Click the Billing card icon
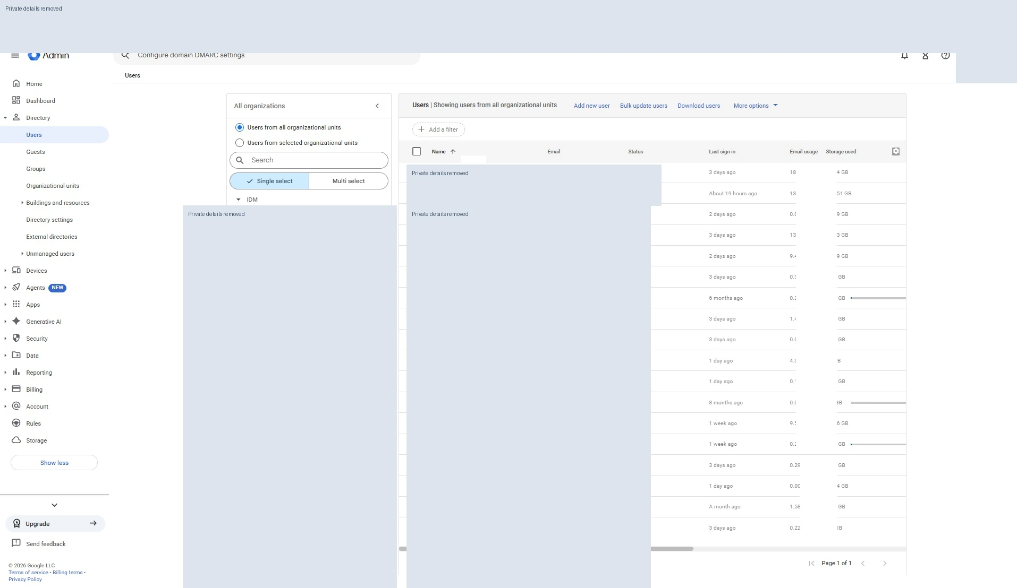 pyautogui.click(x=16, y=389)
